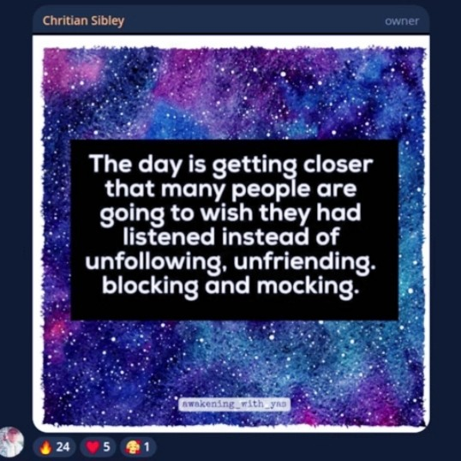Click the heart reaction count 5
The height and width of the screenshot is (461, 461).
(x=106, y=447)
